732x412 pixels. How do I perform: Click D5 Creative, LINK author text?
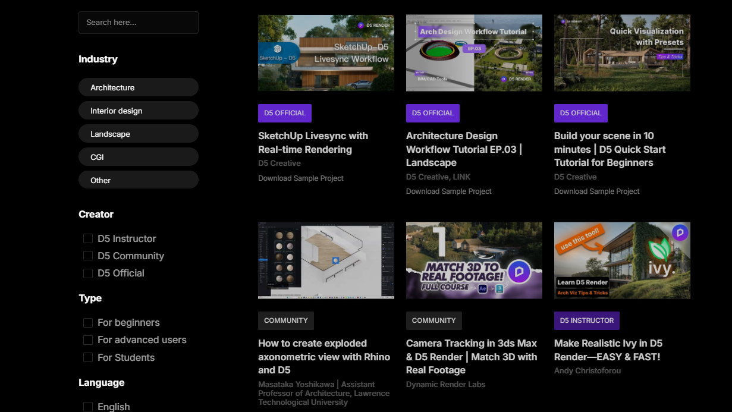(438, 177)
